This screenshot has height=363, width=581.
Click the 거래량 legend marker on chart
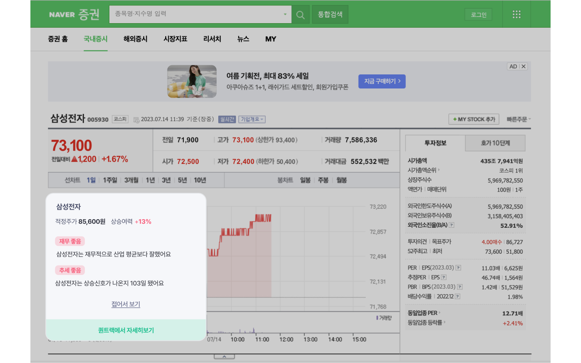(x=377, y=318)
